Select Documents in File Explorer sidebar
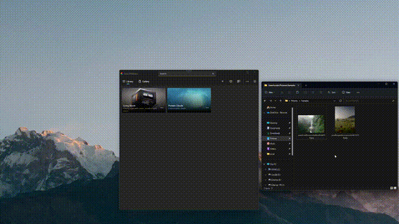 274,128
